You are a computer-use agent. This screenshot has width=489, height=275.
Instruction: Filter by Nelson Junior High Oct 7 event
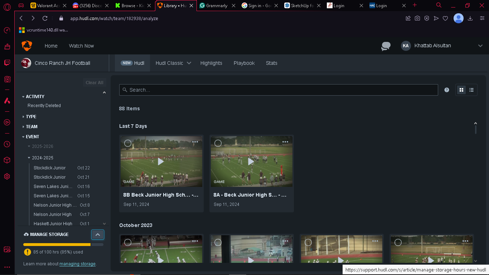click(x=62, y=214)
